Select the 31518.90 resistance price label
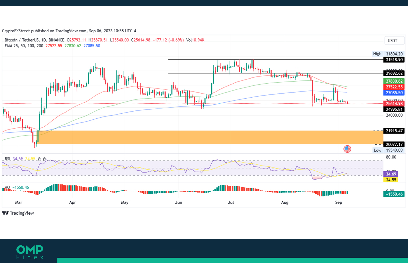Viewport: 408px width, 263px height. [x=394, y=60]
